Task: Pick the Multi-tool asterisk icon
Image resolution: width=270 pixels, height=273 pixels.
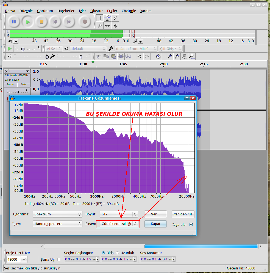Action: pyautogui.click(x=115, y=26)
